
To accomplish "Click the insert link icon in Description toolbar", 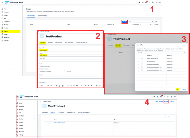I will point(97,85).
